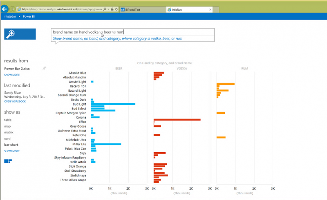Viewport: 327px width, 200px height.
Task: Click the Stolichnaya label
Action: pos(78,175)
